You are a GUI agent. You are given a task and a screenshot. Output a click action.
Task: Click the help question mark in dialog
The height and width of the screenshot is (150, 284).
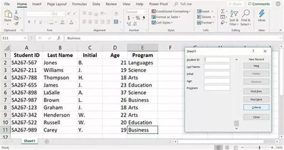coord(253,51)
